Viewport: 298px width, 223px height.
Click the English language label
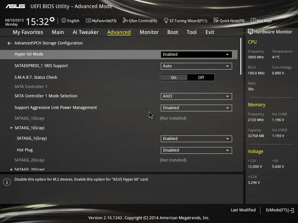73,21
